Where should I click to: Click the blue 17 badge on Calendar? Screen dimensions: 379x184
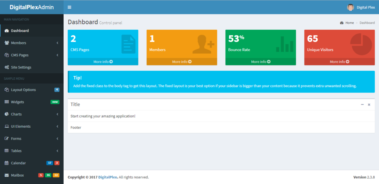[x=50, y=163]
